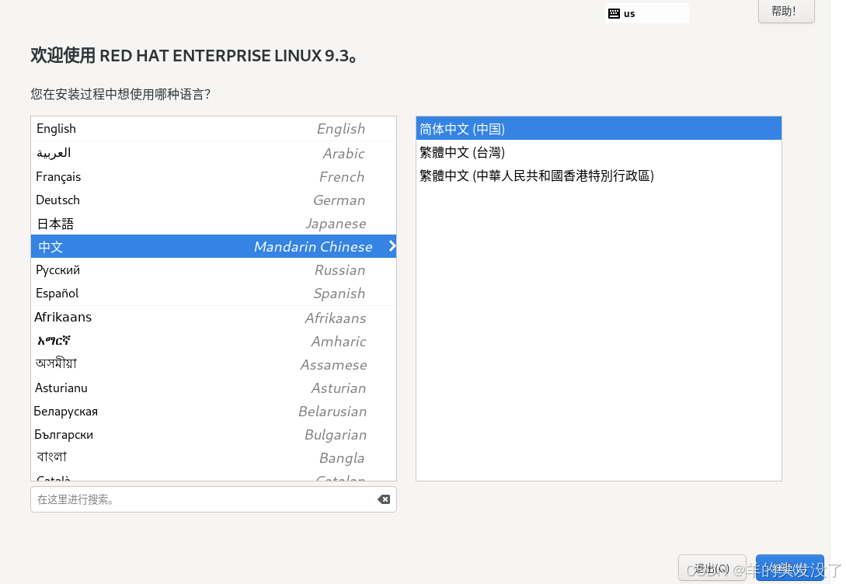Choose Deutsch German in the list
The image size is (846, 584).
pyautogui.click(x=214, y=200)
